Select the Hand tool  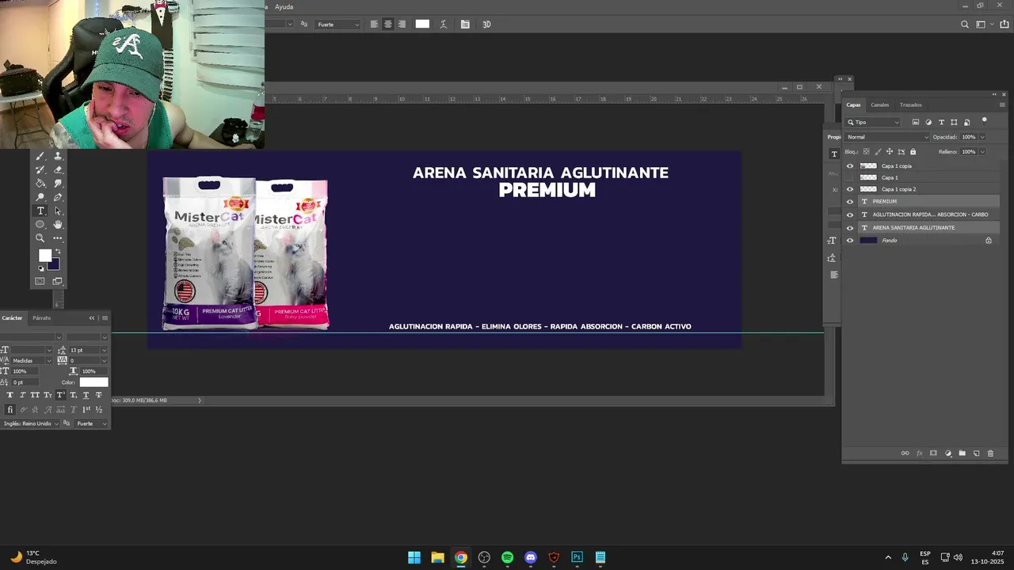(x=58, y=224)
